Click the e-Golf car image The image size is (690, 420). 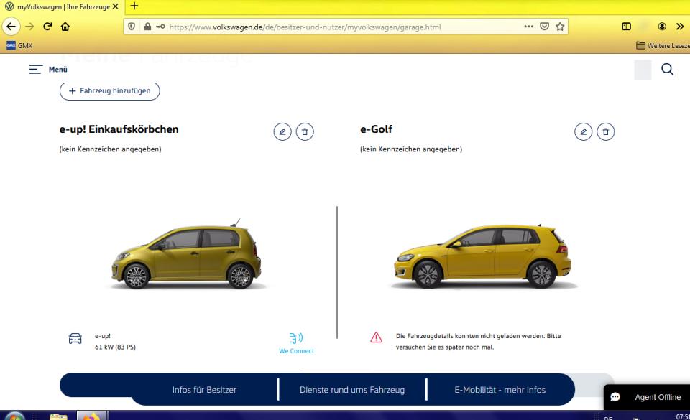pos(483,256)
